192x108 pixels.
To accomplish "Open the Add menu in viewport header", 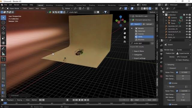I will pos(37,8).
